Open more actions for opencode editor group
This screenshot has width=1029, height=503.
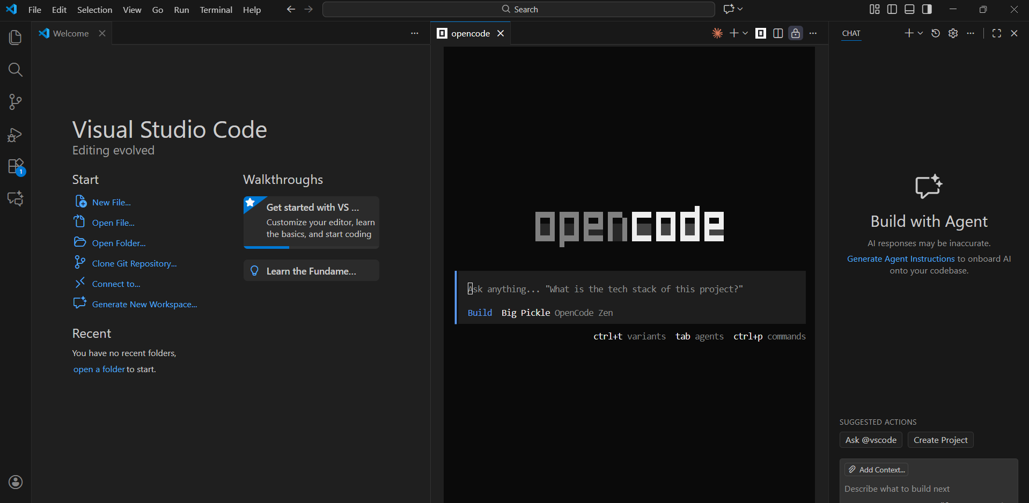[x=813, y=33]
